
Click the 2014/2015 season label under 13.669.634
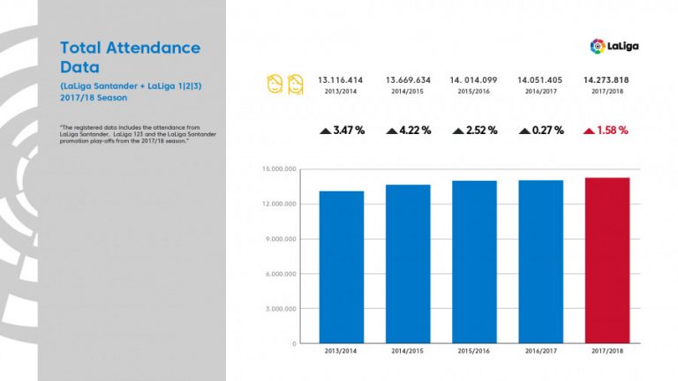(x=407, y=92)
